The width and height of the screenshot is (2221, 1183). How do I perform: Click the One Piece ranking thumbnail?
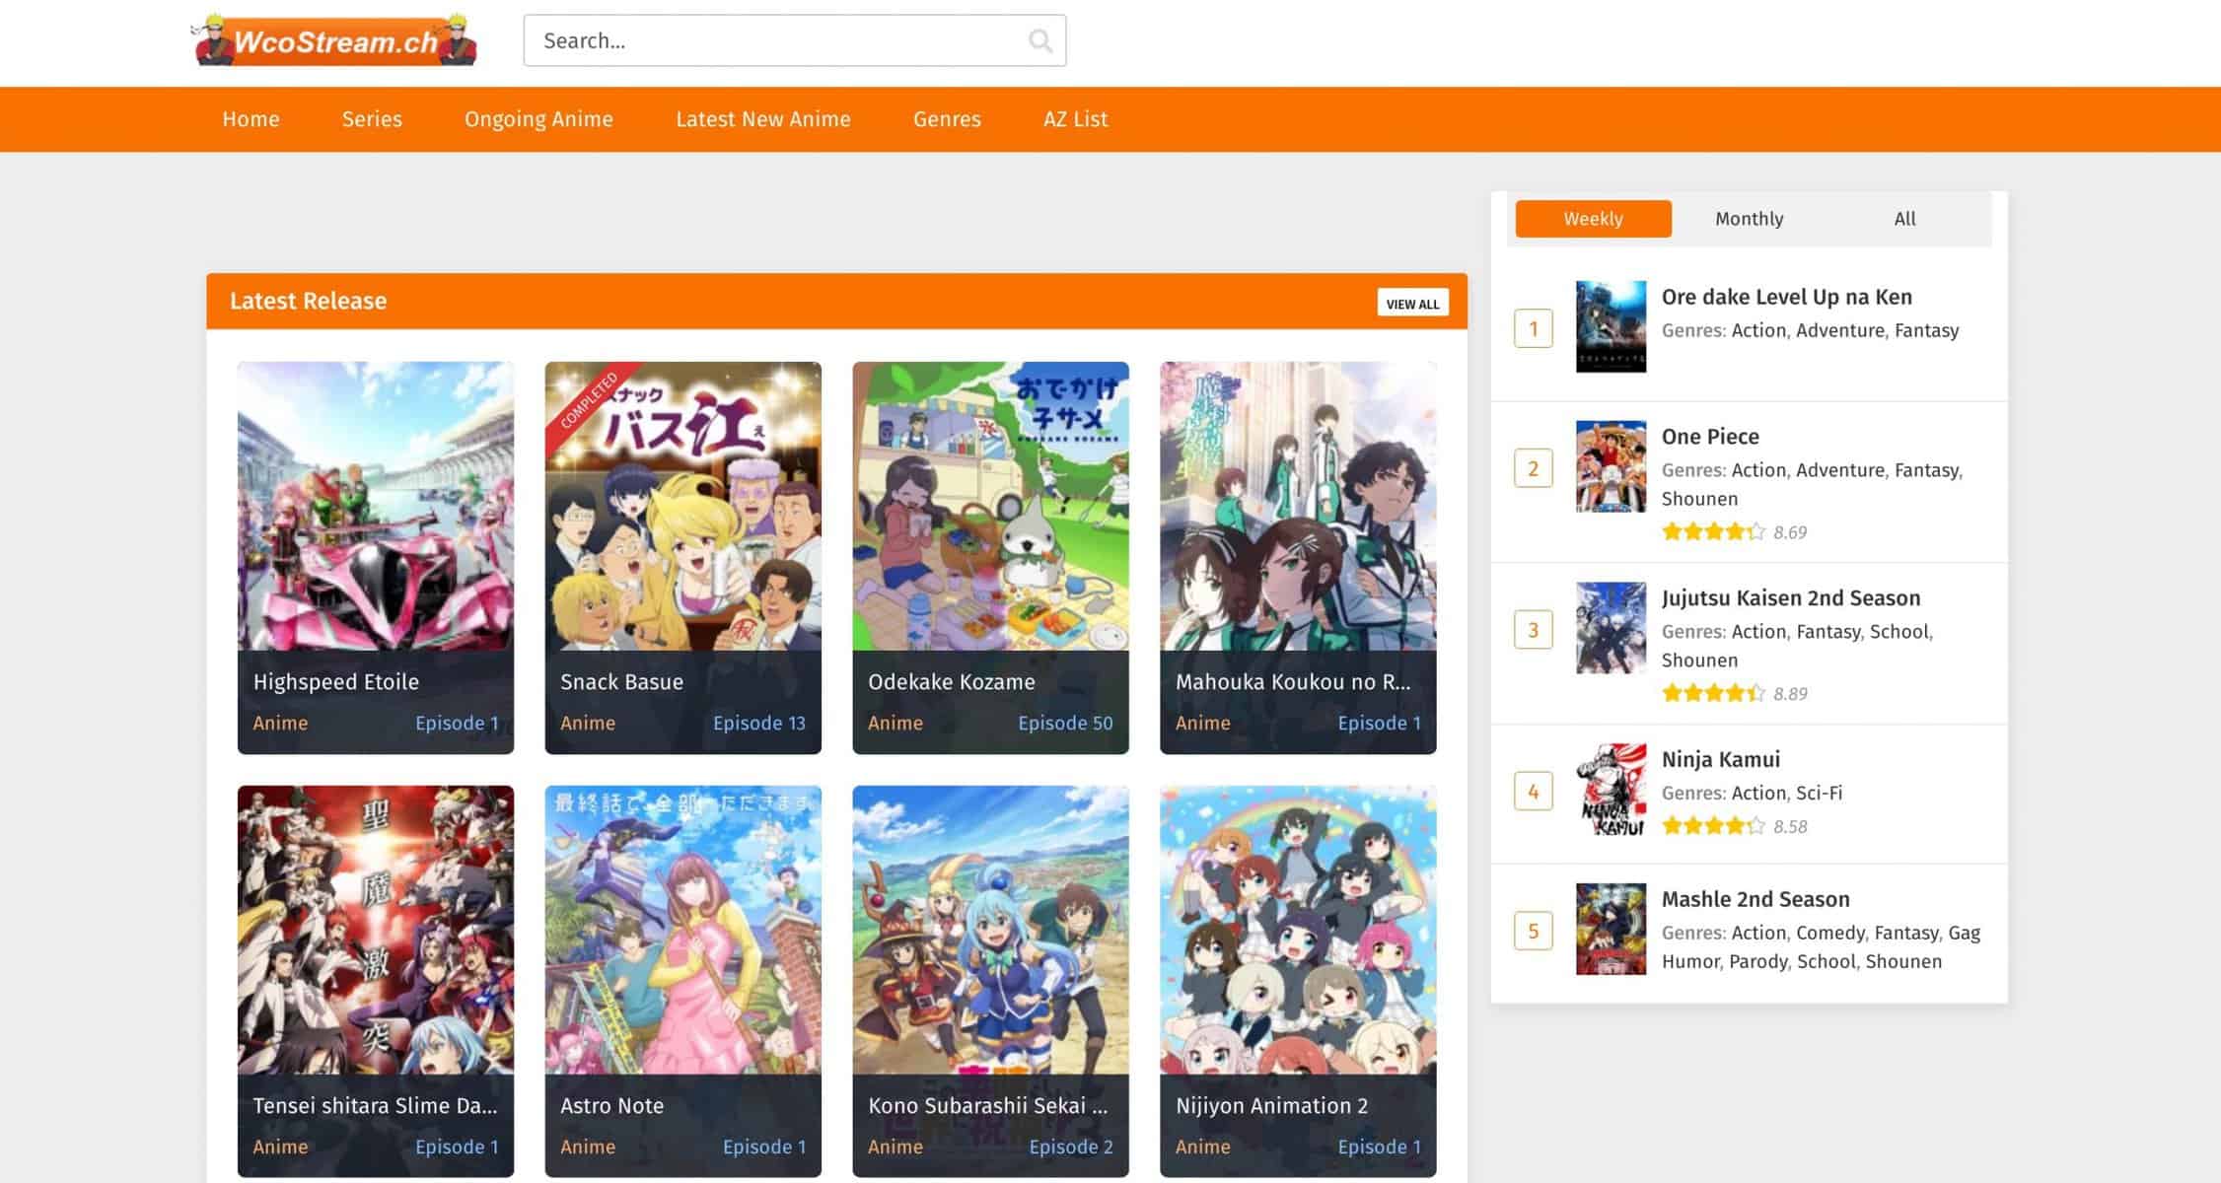tap(1611, 466)
